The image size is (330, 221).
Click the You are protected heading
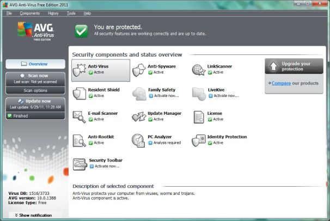(118, 27)
